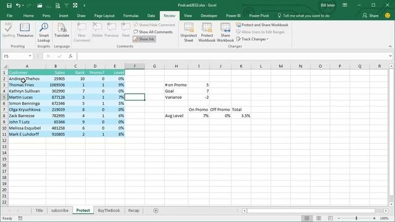Open Protect Workbook

(x=207, y=33)
